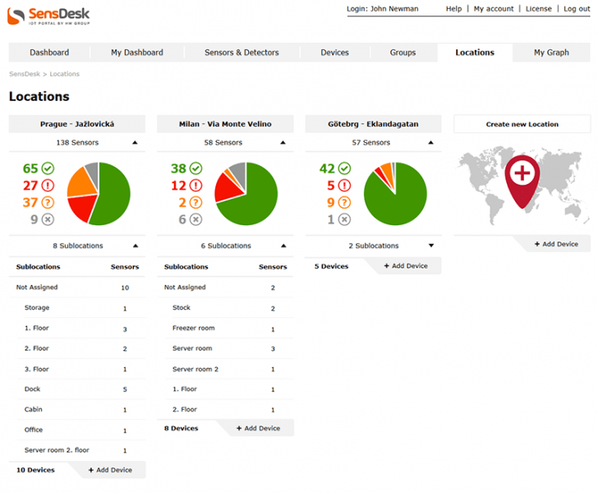Click the orange unknown status icon in Götebrg

(344, 202)
